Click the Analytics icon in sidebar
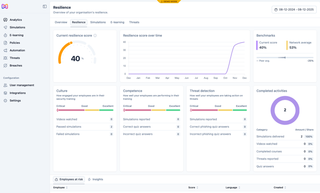 pos(6,20)
